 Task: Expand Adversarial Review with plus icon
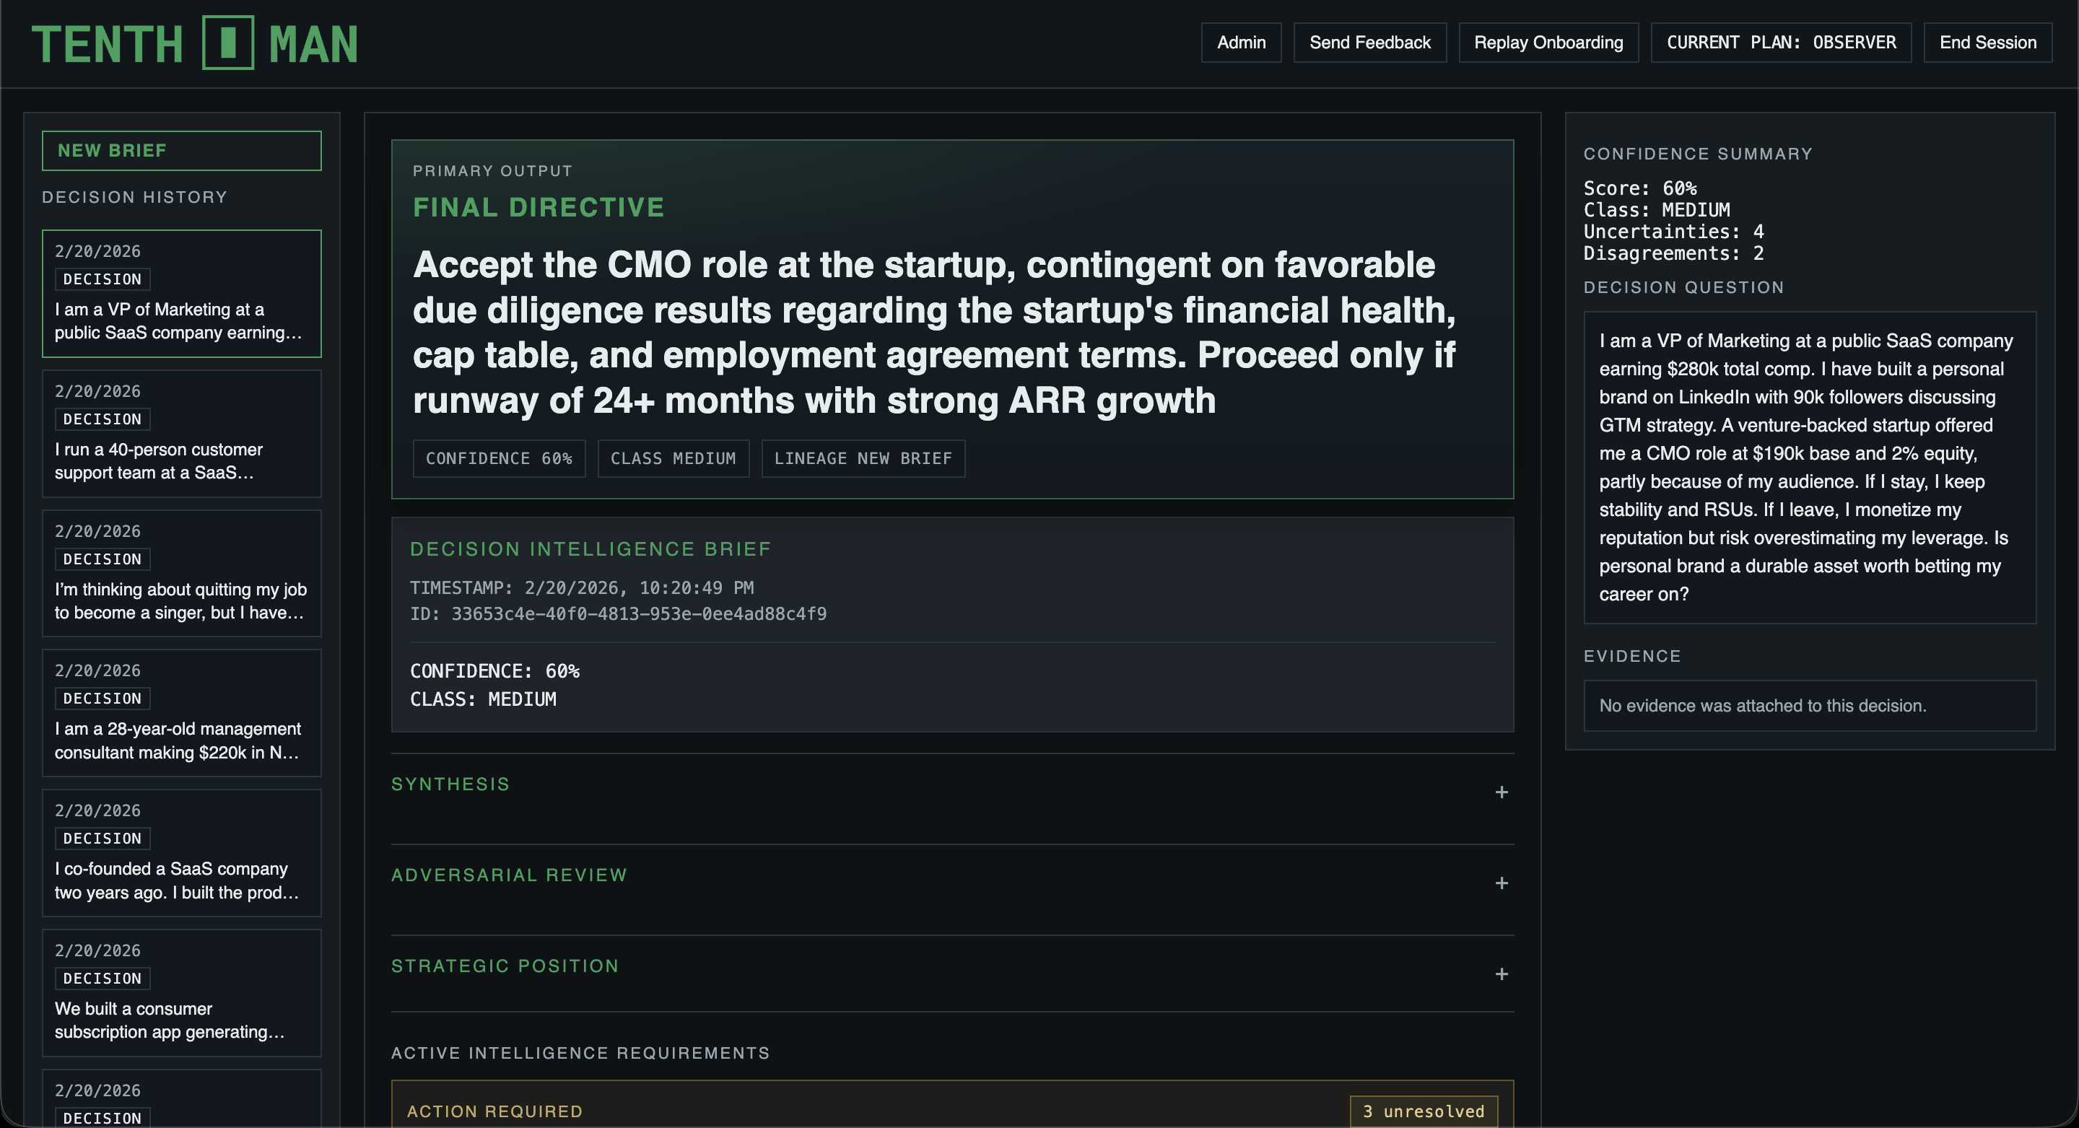(1501, 883)
